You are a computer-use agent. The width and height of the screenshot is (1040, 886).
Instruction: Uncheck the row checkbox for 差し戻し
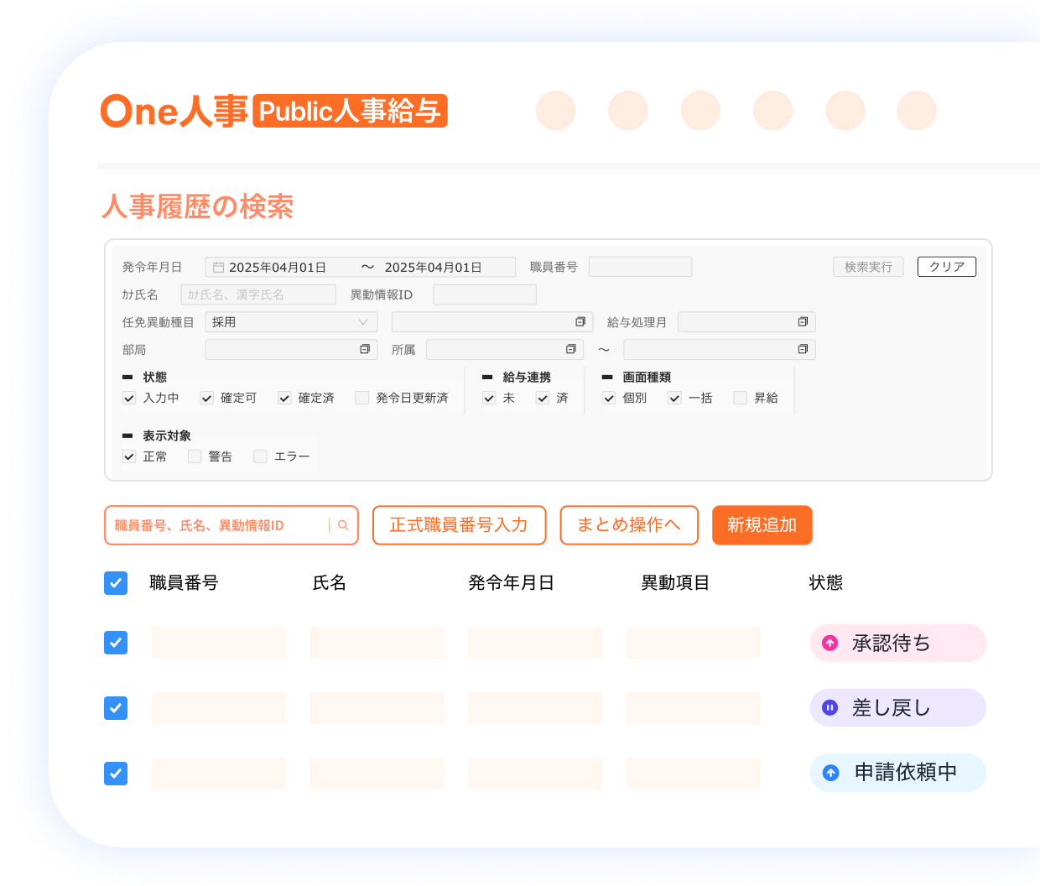116,708
